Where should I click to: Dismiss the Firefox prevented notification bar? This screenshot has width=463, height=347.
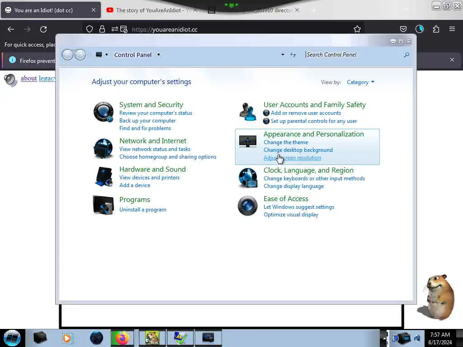[x=452, y=60]
